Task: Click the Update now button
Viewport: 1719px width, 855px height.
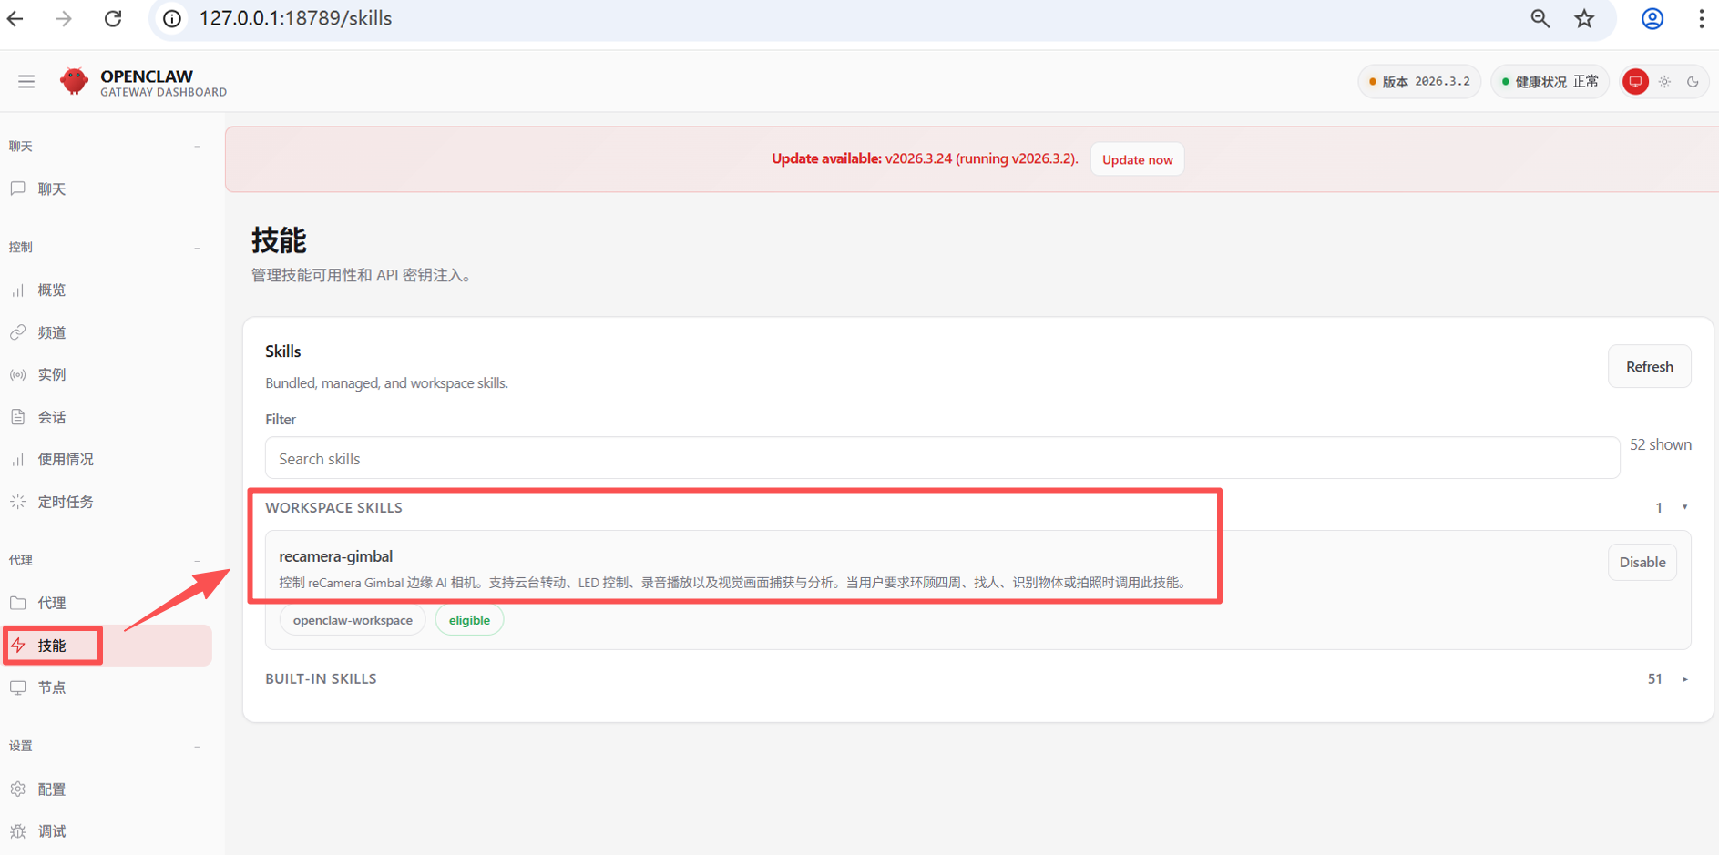Action: 1137,159
